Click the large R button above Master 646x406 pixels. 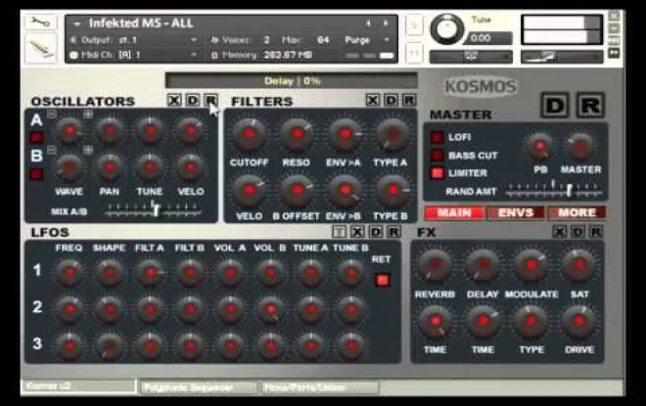click(590, 106)
